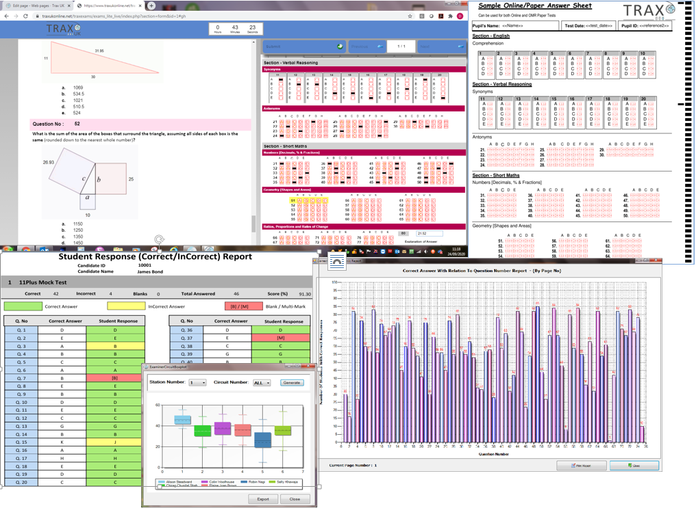Click the TRAX UK logo in the exam header
This screenshot has height=508, width=696.
point(63,30)
